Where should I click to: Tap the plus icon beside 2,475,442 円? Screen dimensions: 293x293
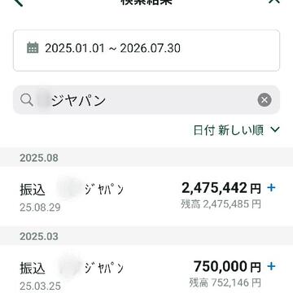[x=271, y=188]
